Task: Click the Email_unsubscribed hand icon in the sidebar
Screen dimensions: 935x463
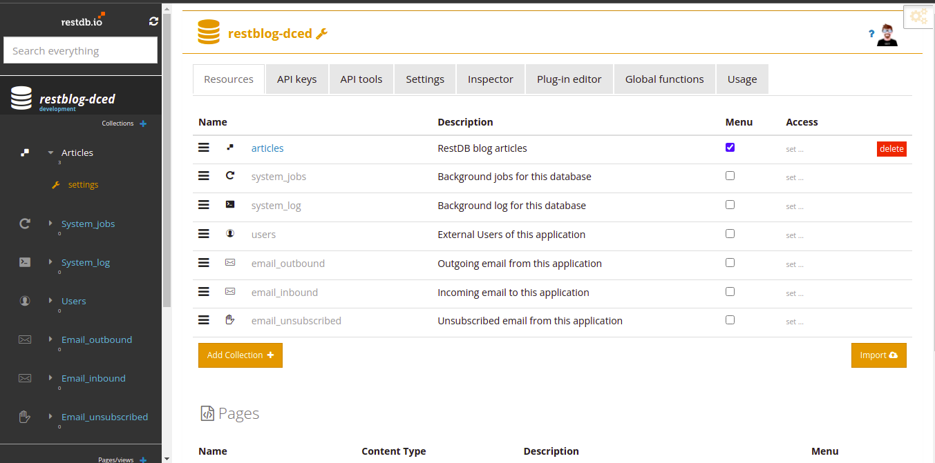Action: (25, 417)
